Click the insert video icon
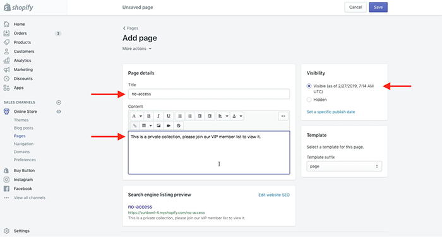Screen dimensions: 442x237 click(x=169, y=125)
